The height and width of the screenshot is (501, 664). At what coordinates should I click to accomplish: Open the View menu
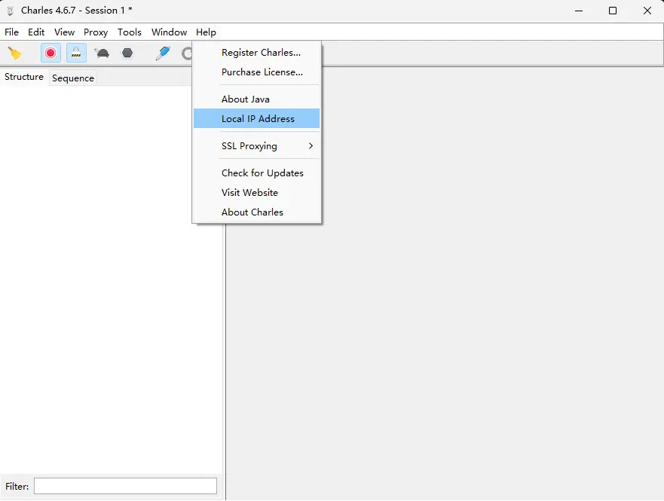coord(64,32)
